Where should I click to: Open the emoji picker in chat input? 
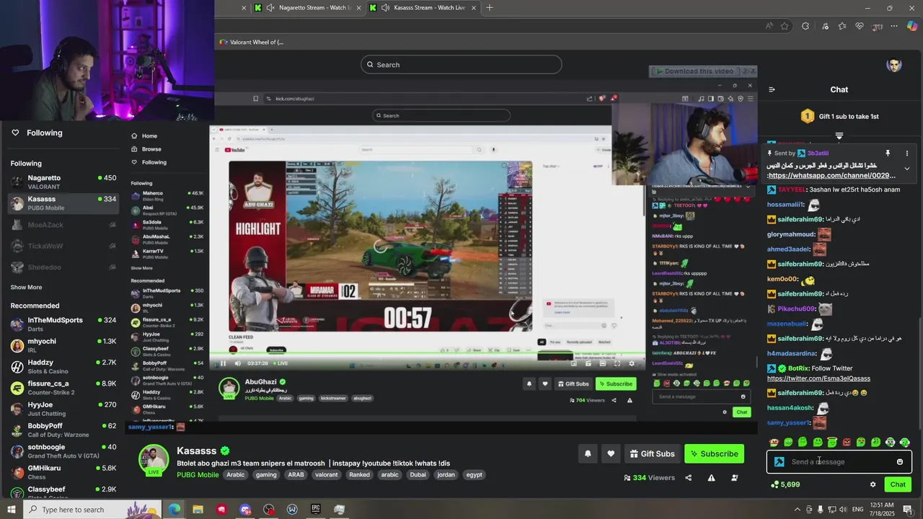pos(900,462)
